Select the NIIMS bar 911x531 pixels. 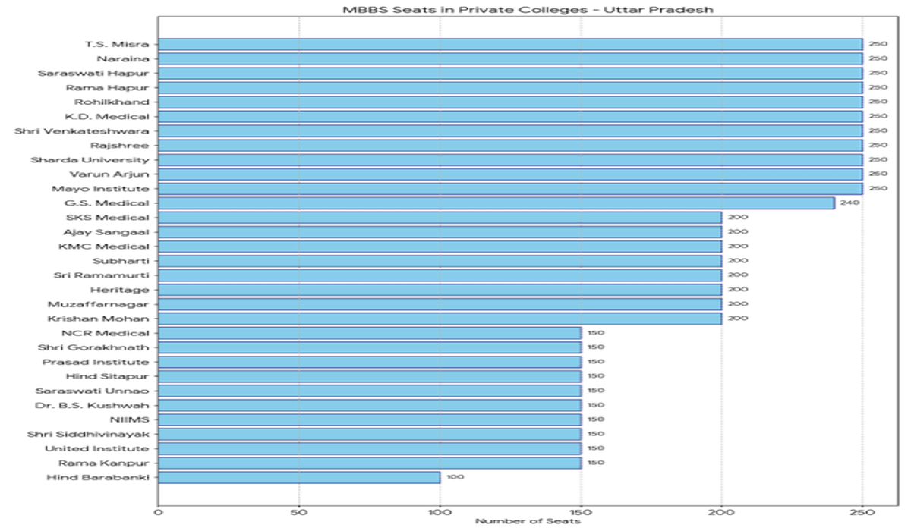[x=370, y=419]
